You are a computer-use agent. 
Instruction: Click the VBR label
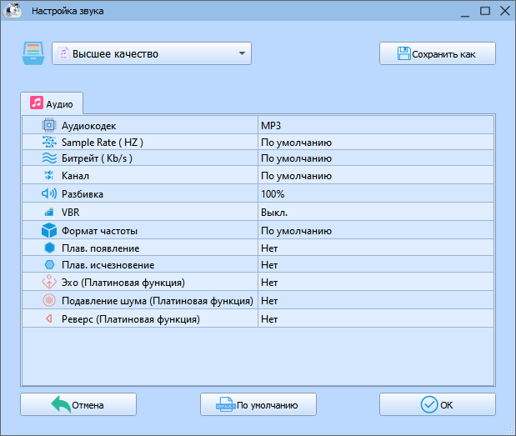point(70,213)
